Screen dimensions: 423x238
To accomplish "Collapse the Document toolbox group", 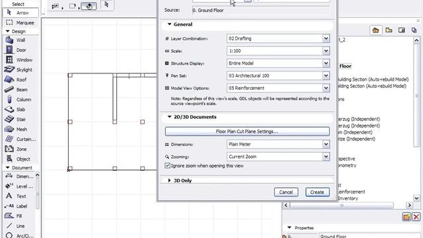I will (7, 167).
